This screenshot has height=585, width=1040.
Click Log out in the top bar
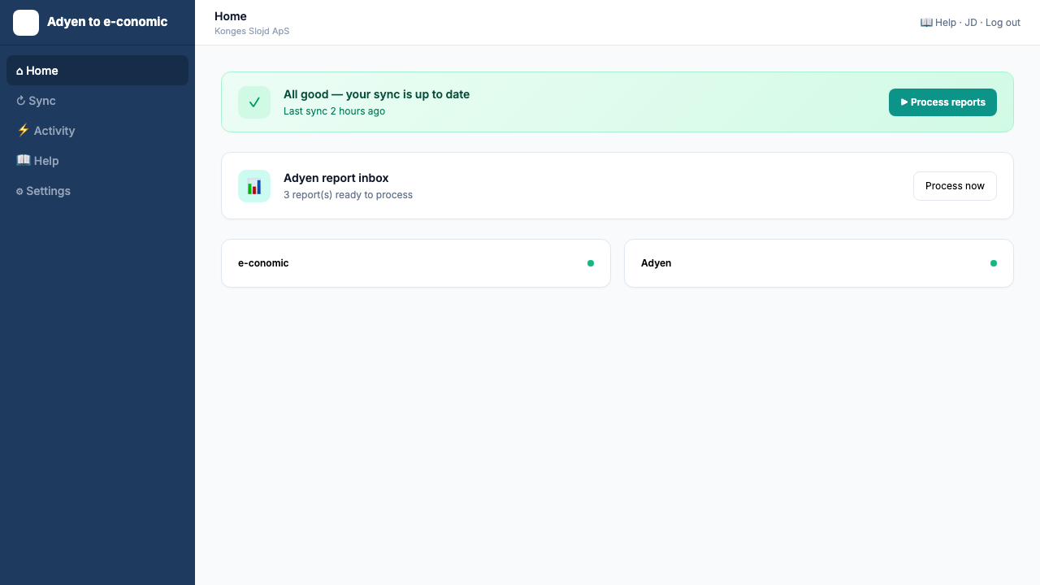(x=1003, y=23)
